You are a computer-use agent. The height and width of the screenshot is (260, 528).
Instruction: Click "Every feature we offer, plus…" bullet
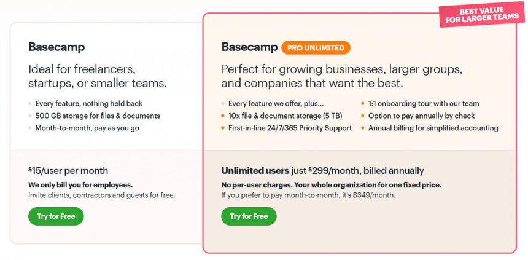point(276,104)
